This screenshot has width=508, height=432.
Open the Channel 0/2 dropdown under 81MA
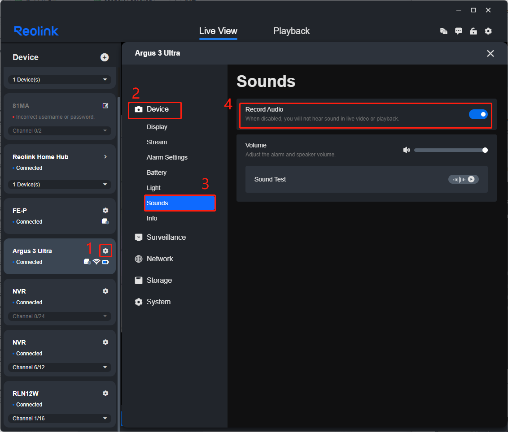(60, 131)
